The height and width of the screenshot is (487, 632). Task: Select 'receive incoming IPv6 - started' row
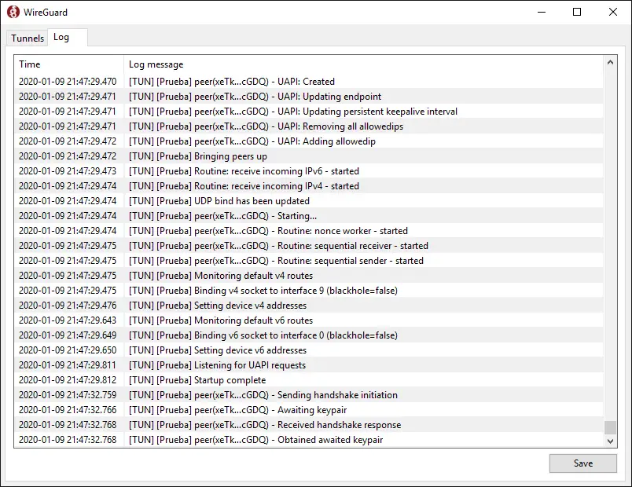pos(309,170)
